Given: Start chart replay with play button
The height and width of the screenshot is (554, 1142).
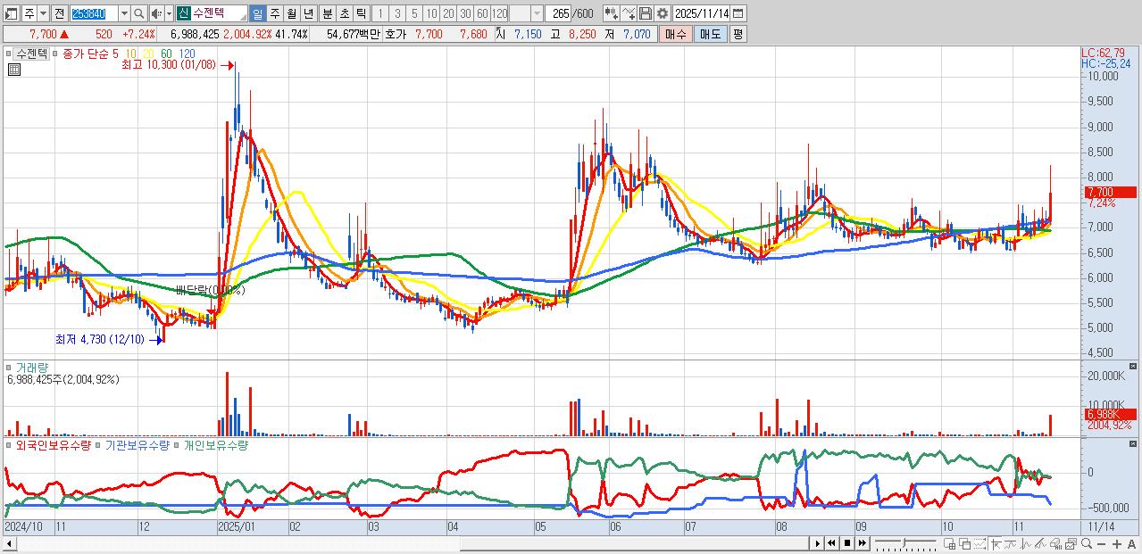Looking at the screenshot, I should 817,542.
